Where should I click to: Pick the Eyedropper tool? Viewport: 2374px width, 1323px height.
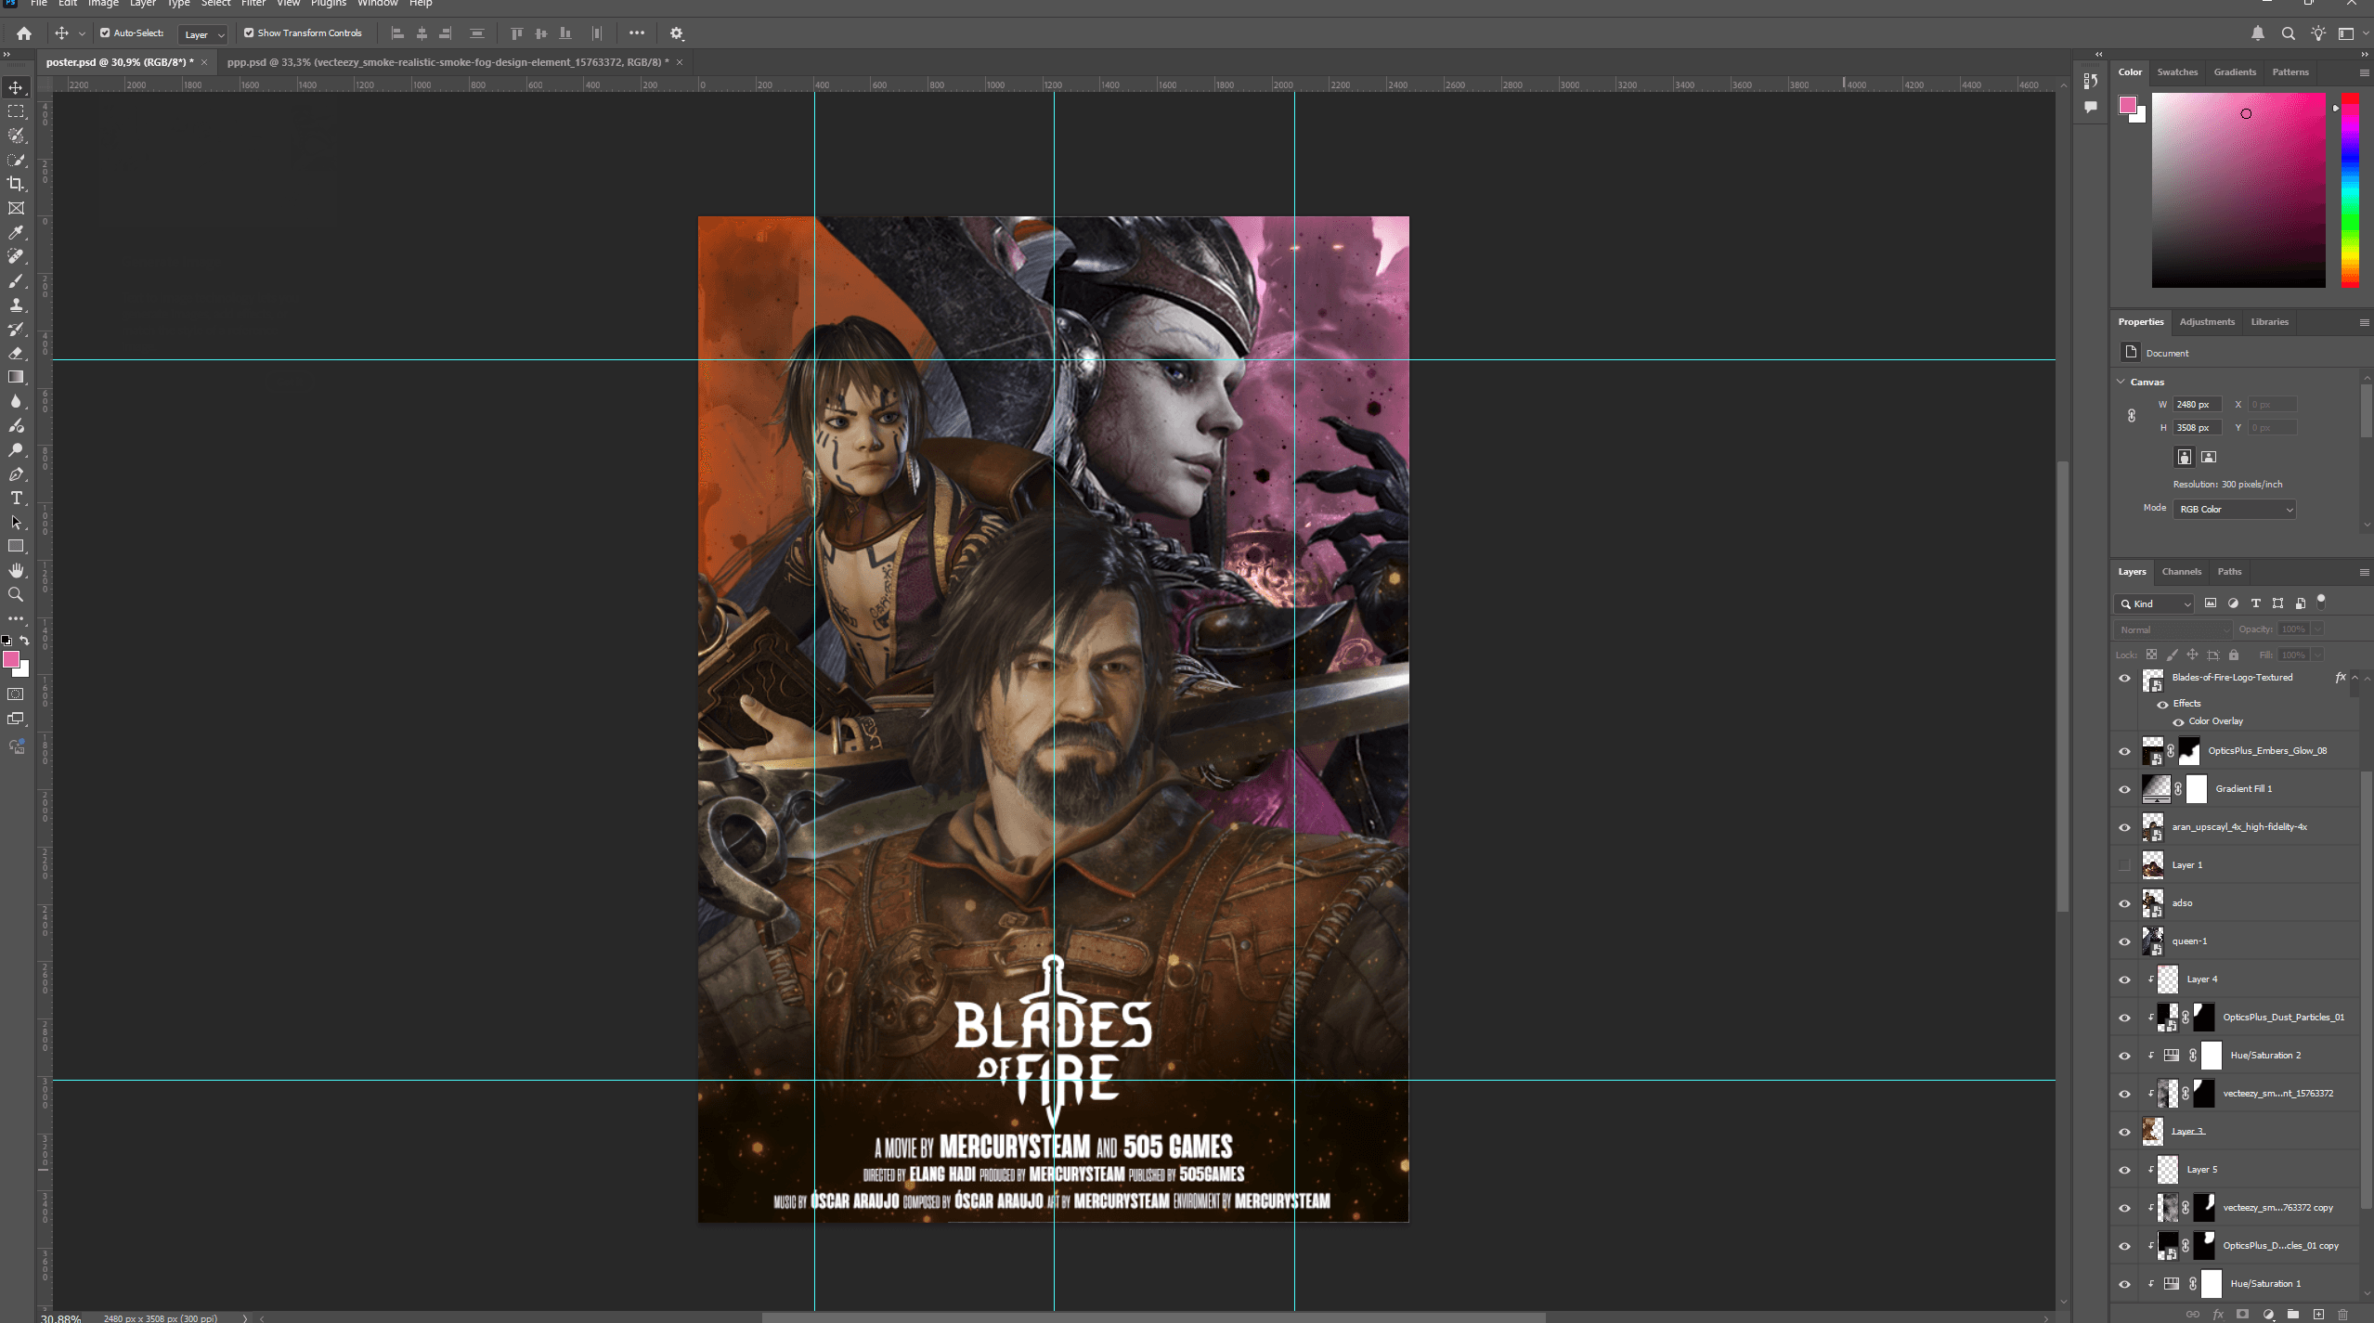[x=16, y=232]
